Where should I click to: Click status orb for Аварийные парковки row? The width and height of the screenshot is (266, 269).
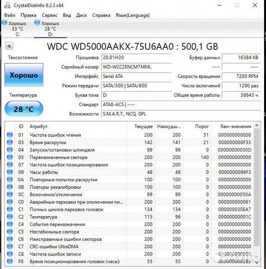pos(10,202)
